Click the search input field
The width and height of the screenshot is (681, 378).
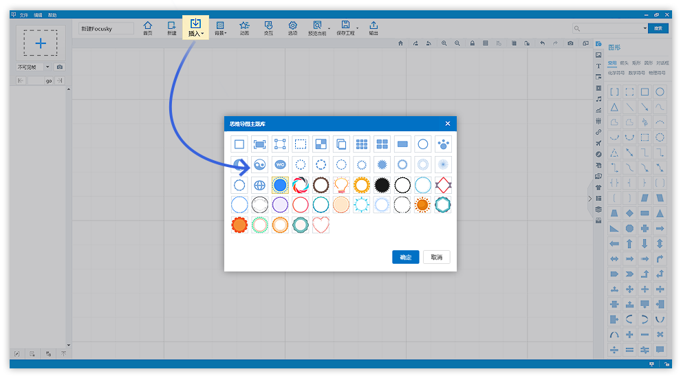click(x=609, y=28)
